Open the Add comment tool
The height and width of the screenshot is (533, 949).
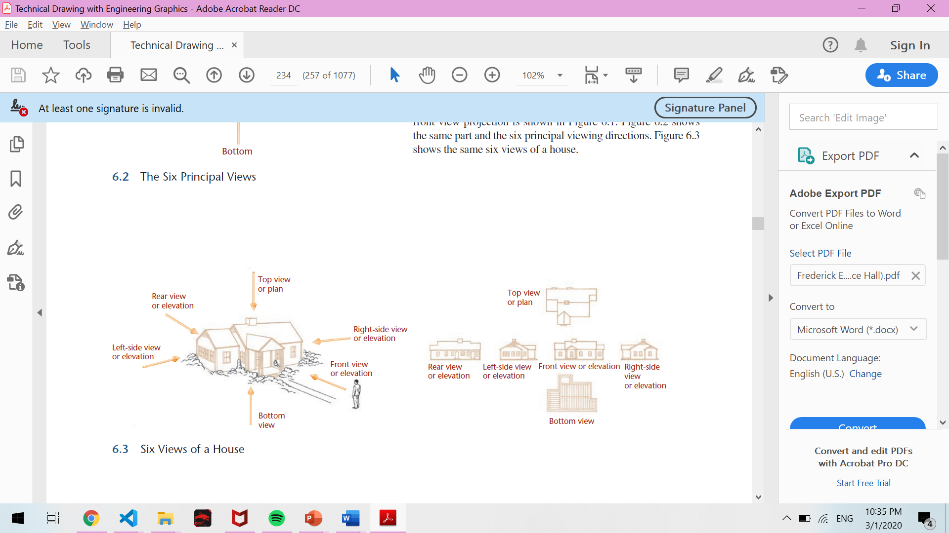[x=681, y=75]
